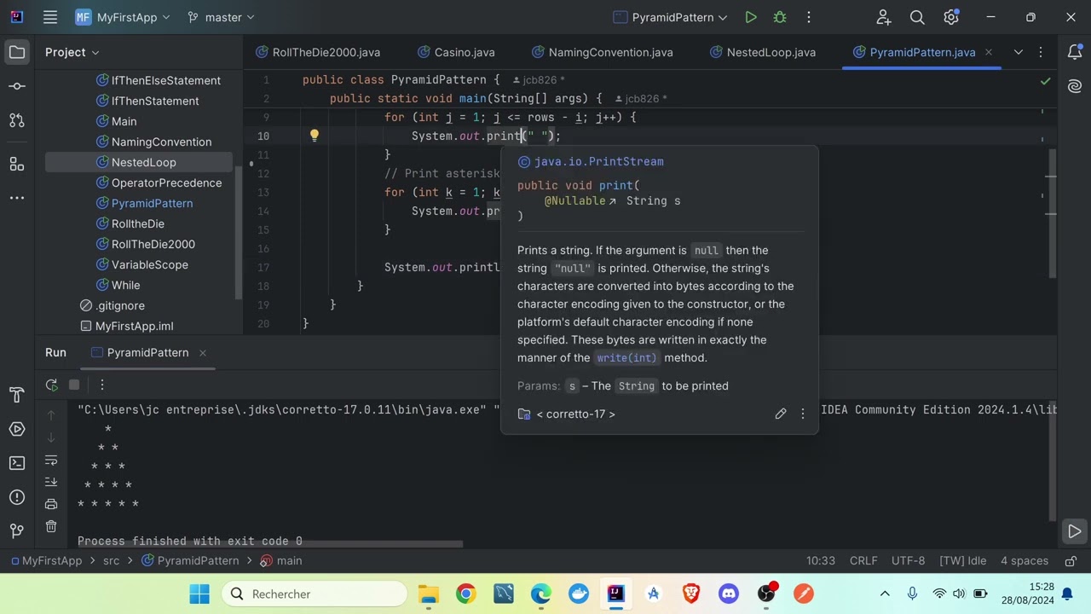Viewport: 1091px width, 614px height.
Task: Open editor tabs more options menu
Action: click(x=1041, y=52)
